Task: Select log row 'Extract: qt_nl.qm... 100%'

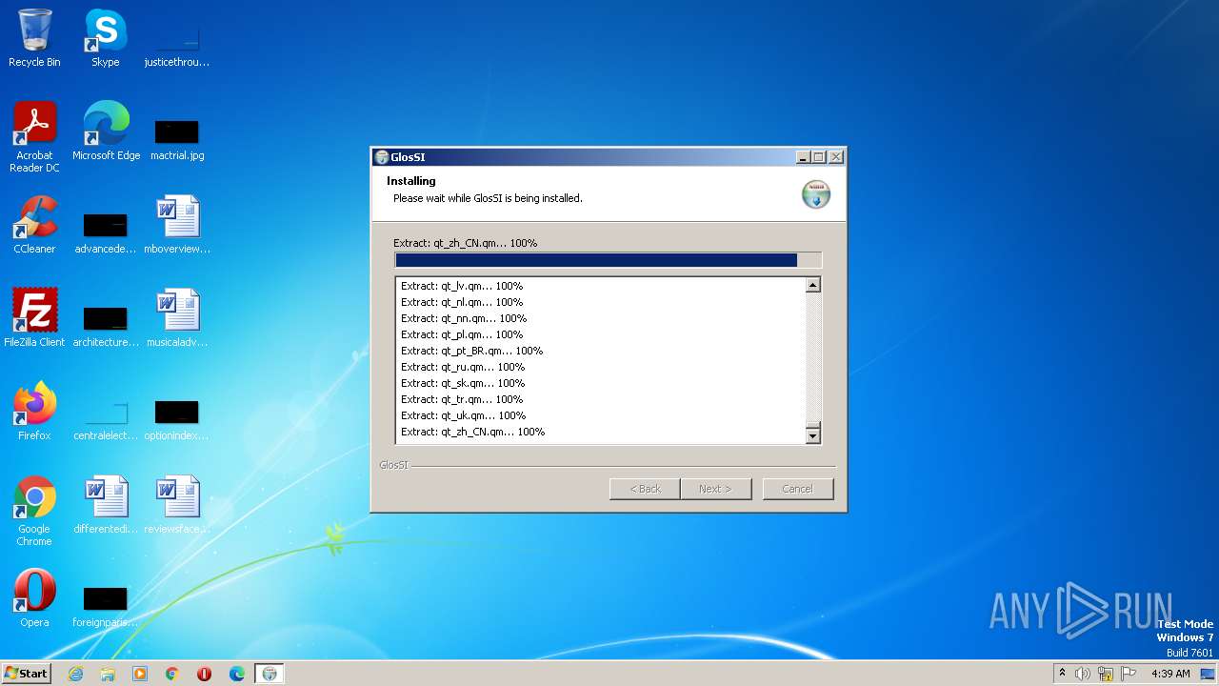Action: (x=462, y=302)
